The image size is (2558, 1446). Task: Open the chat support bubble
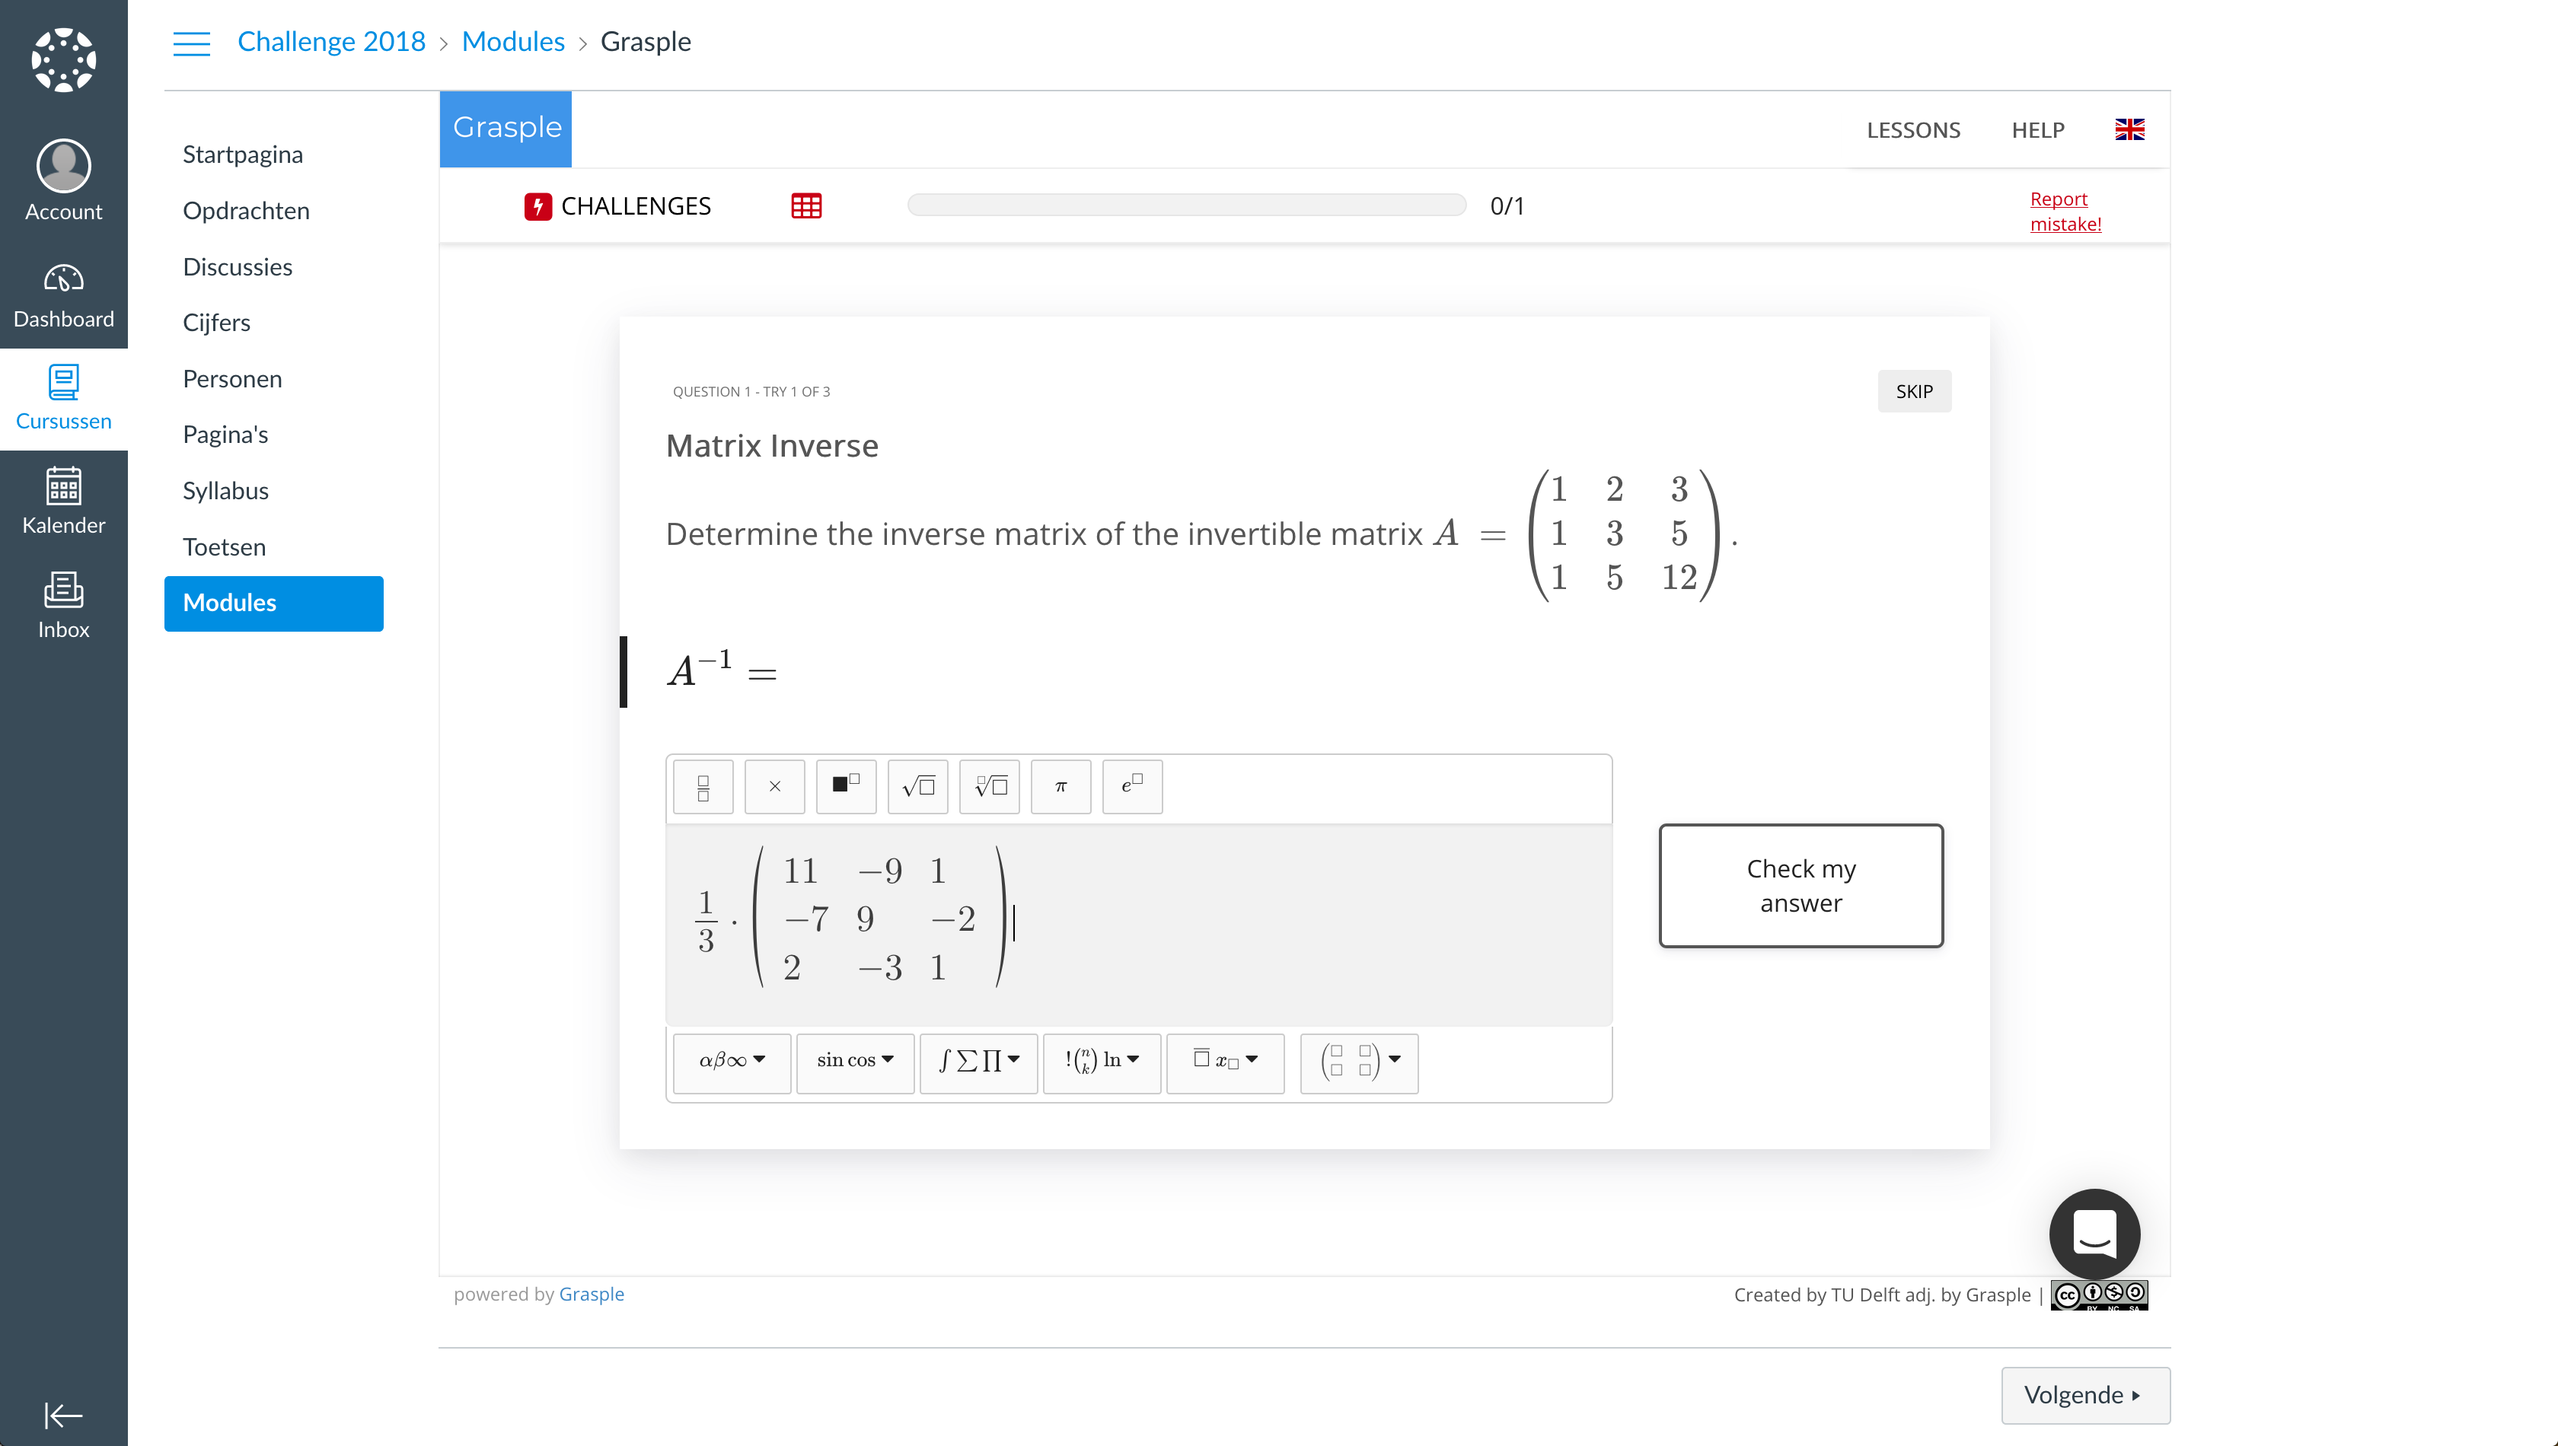pyautogui.click(x=2094, y=1234)
